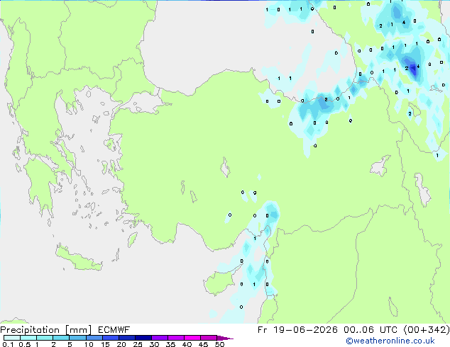
Task: Click the '25' legend scale label
Action: pos(138,344)
